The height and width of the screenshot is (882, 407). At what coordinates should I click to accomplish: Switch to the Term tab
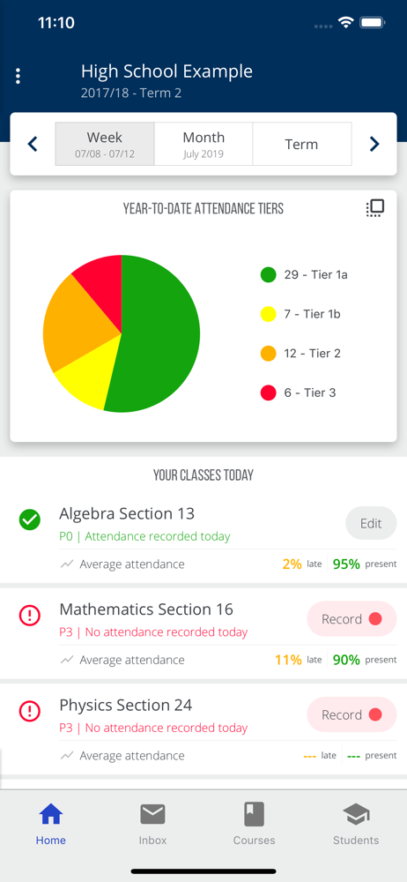[302, 144]
